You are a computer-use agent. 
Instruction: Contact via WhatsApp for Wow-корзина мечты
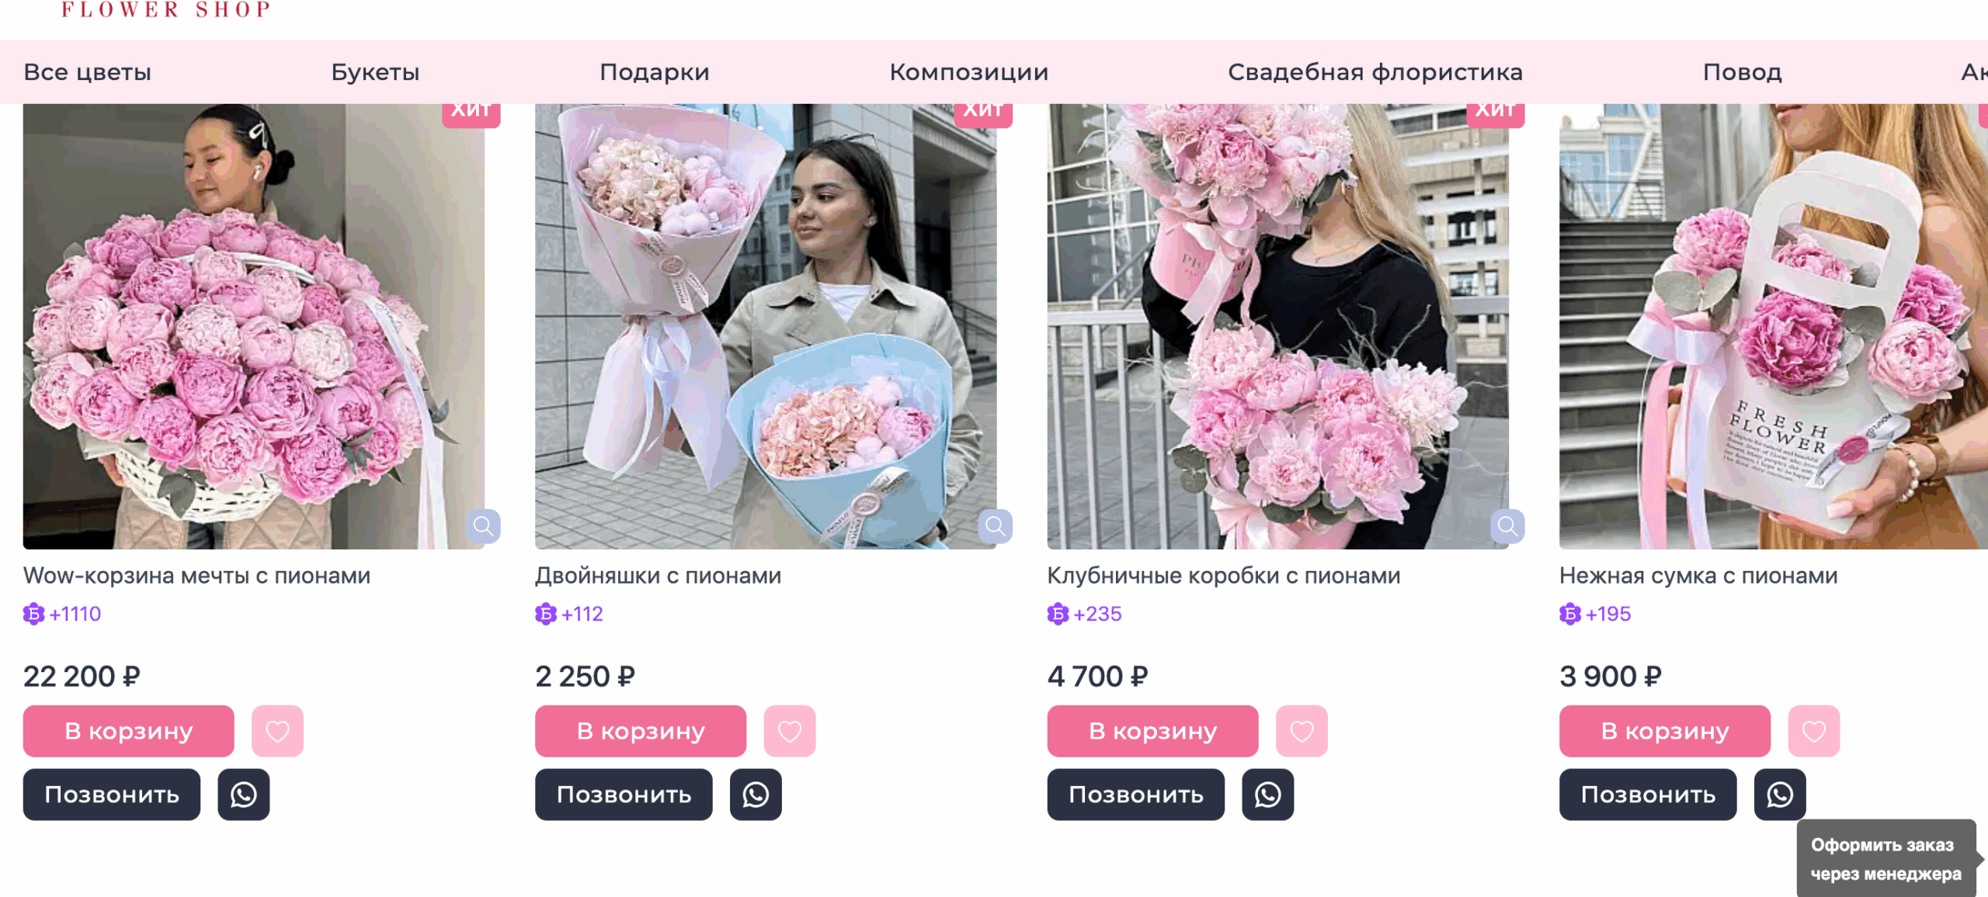tap(244, 795)
